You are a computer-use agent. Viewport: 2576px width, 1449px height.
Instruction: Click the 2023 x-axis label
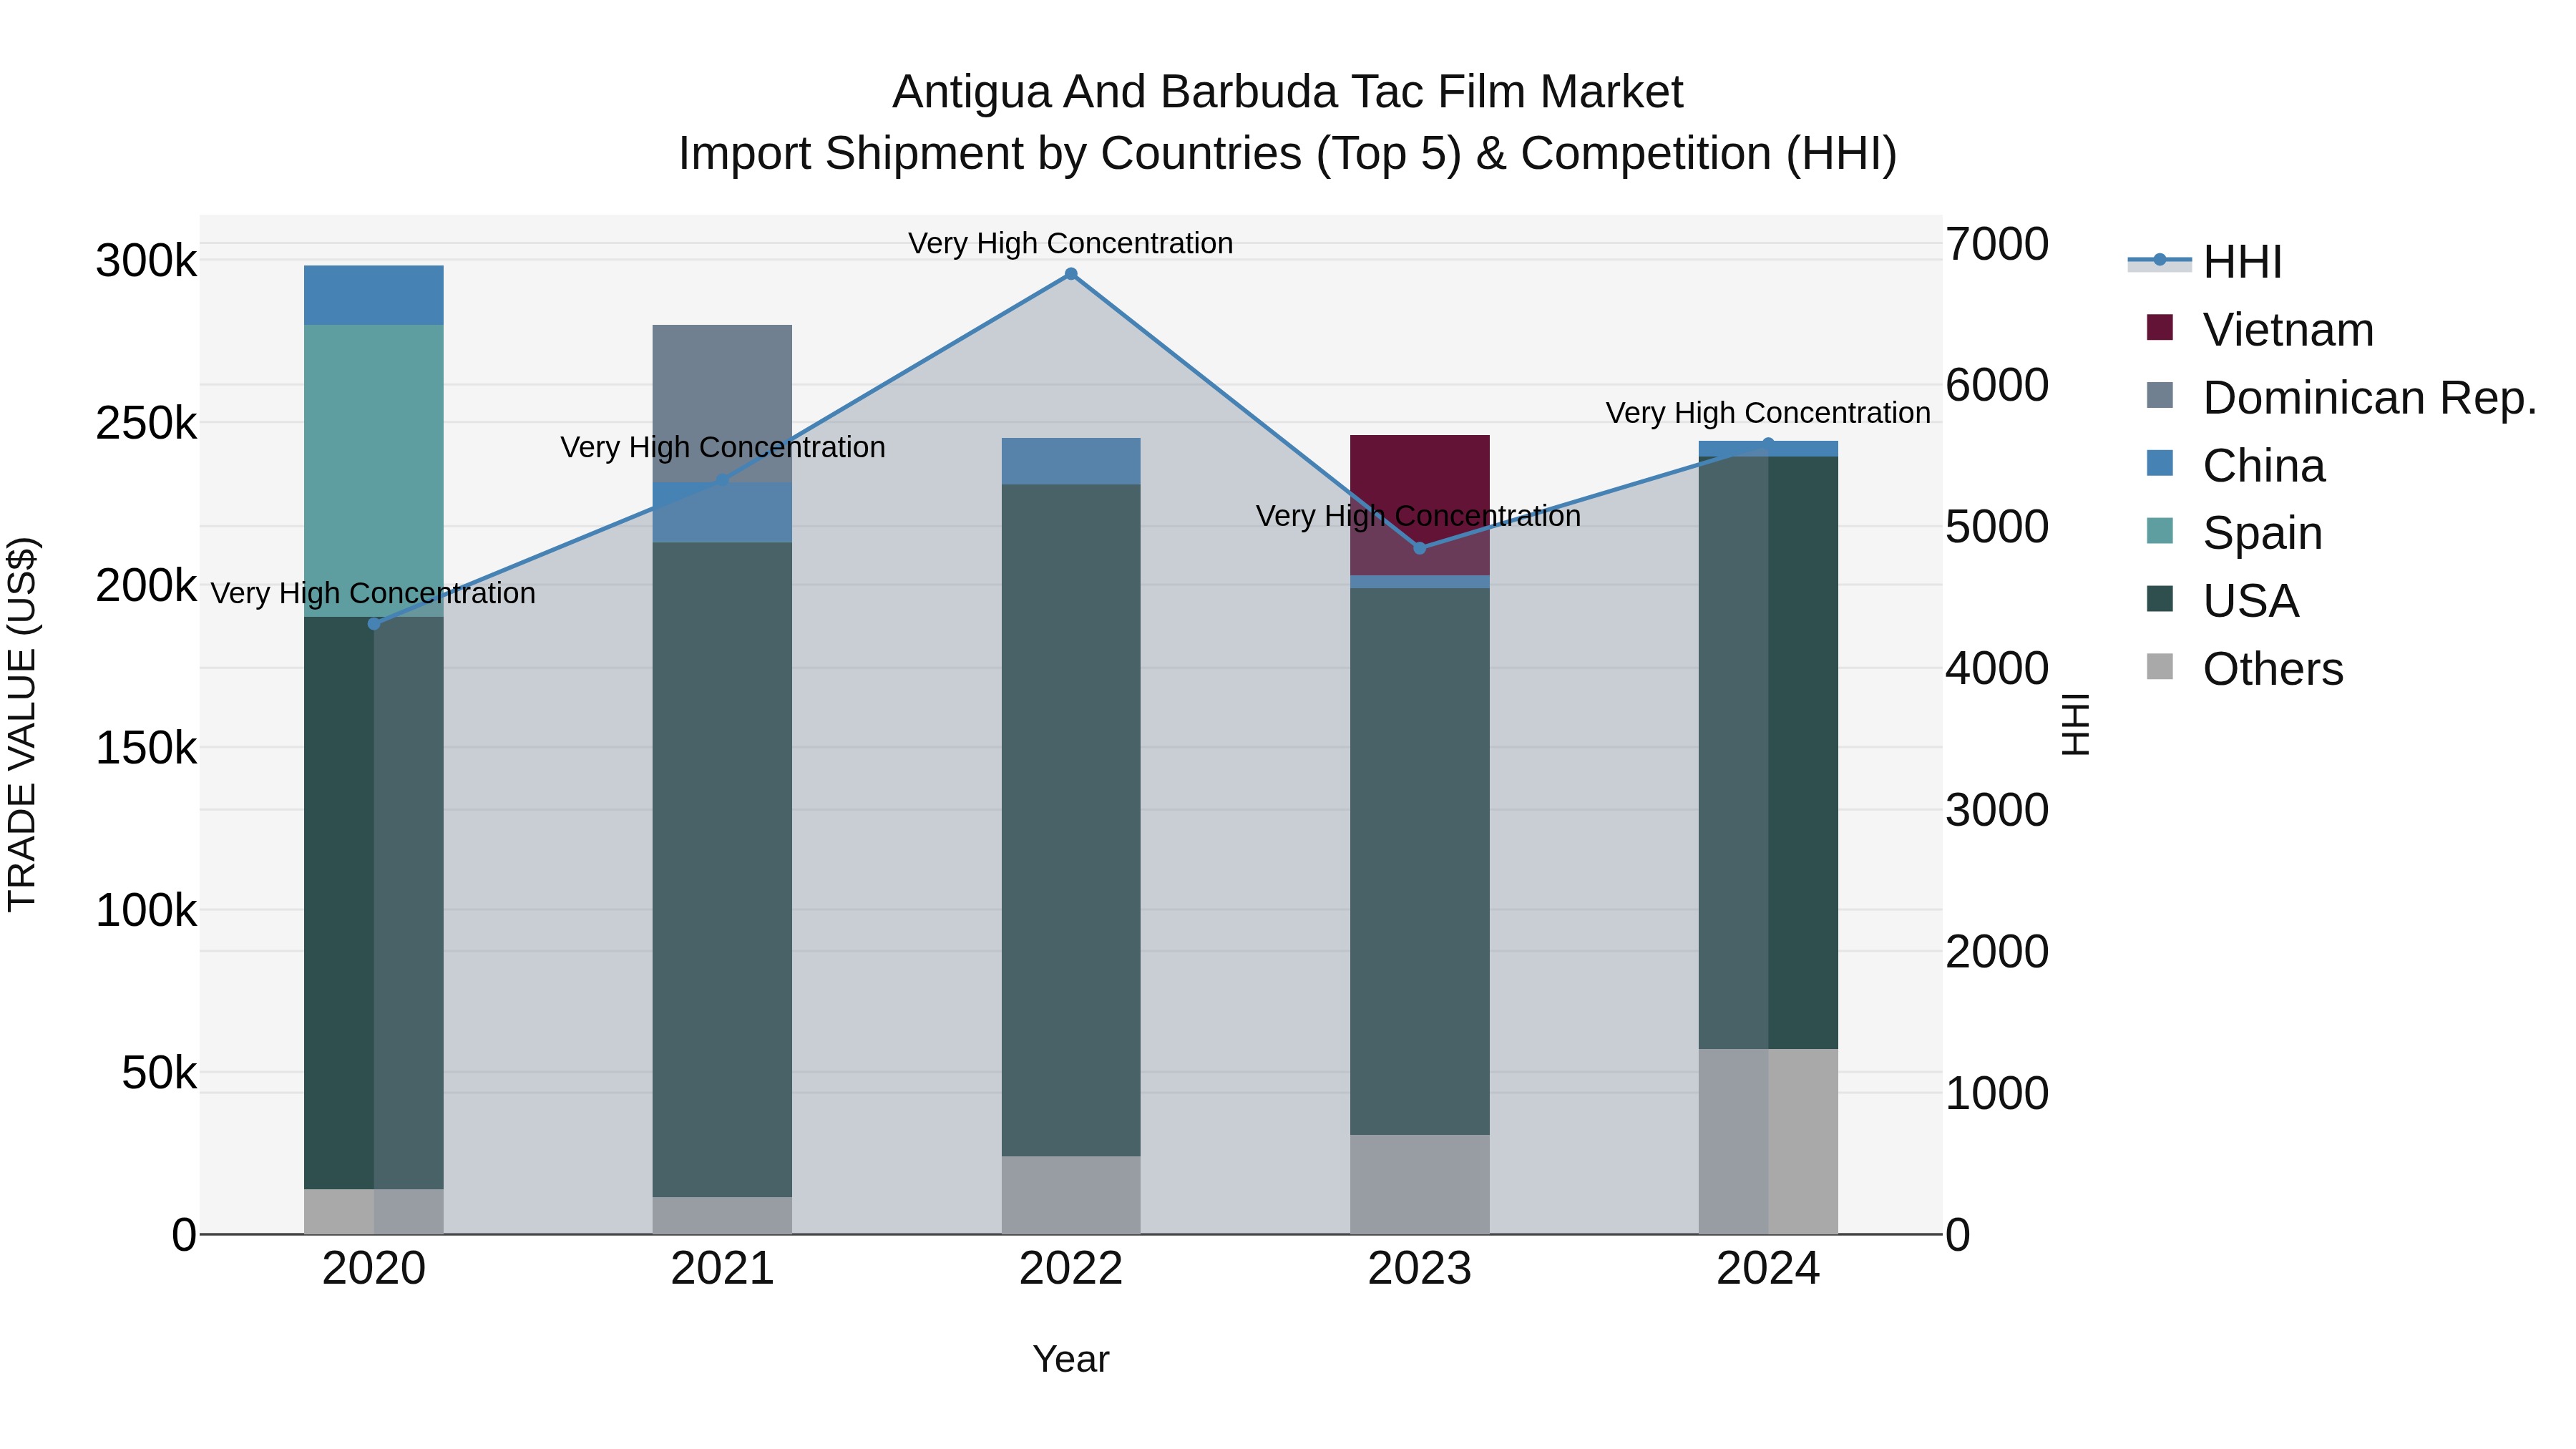1420,1269
